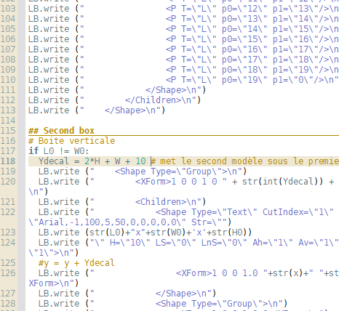
Task: Click 'str(int(Ydecal))' on line 120
Action: (x=283, y=182)
